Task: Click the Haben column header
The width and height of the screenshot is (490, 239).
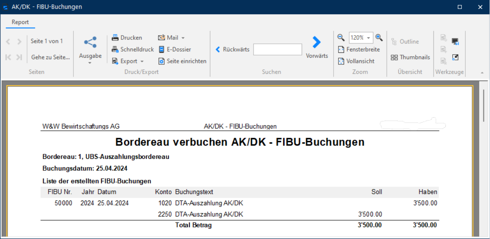Action: tap(428, 192)
